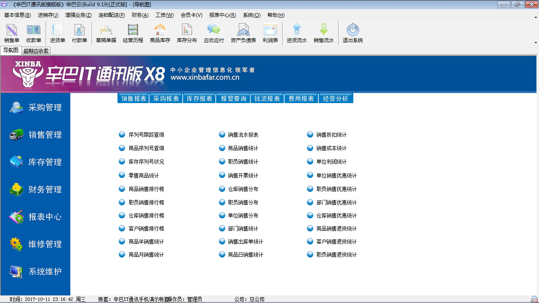This screenshot has width=539, height=303.
Task: Open 销售折扣统计 link
Action: point(331,135)
